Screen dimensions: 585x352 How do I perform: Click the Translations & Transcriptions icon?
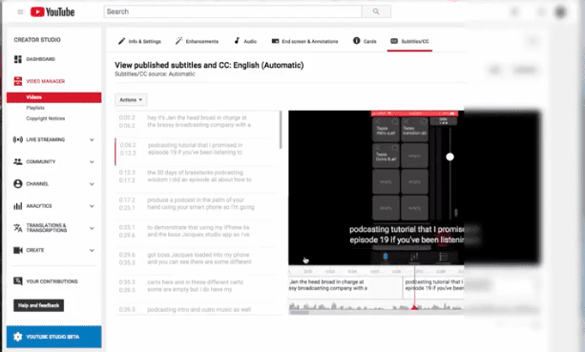[x=17, y=228]
